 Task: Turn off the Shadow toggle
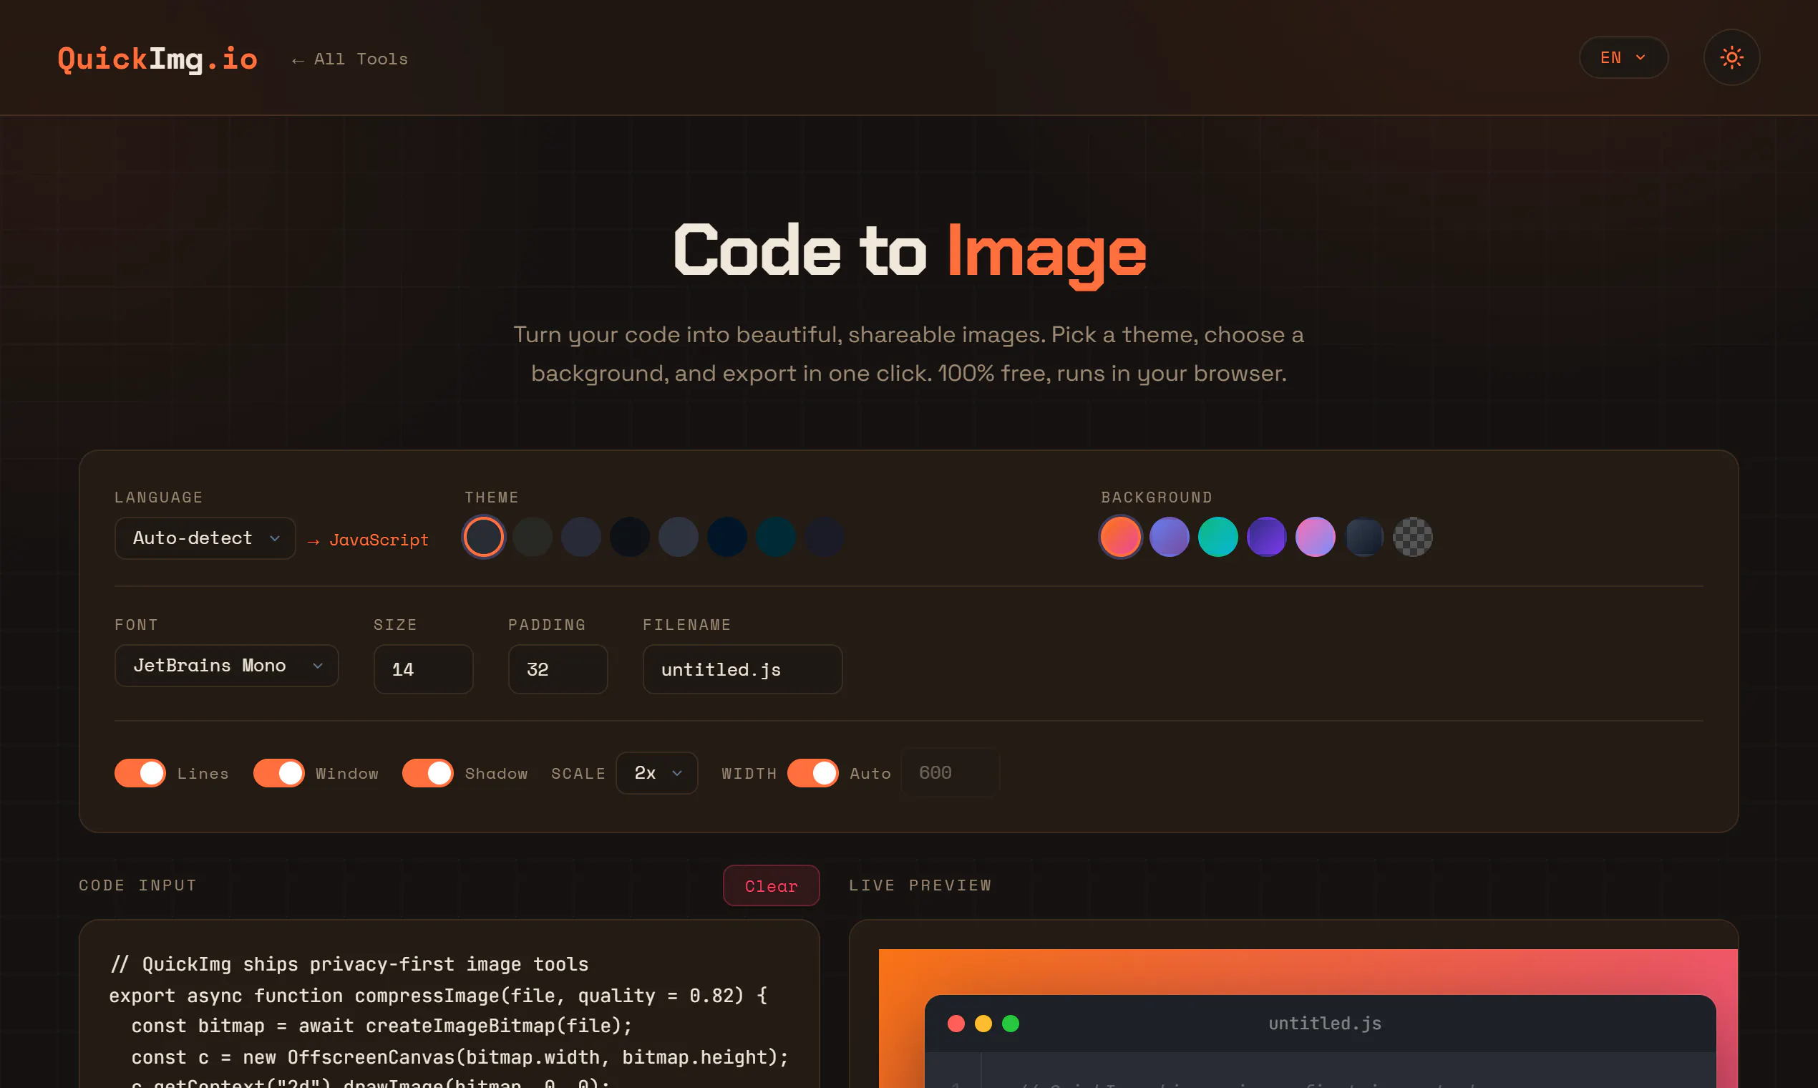tap(428, 774)
